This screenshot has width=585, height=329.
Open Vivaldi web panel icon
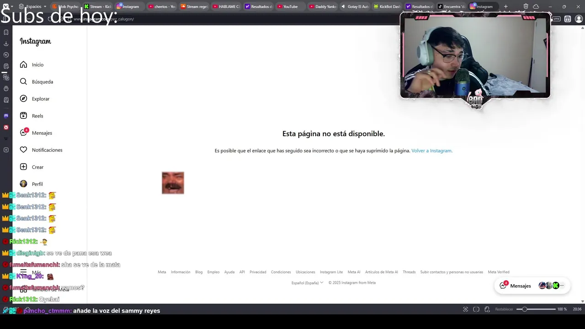pyautogui.click(x=6, y=127)
